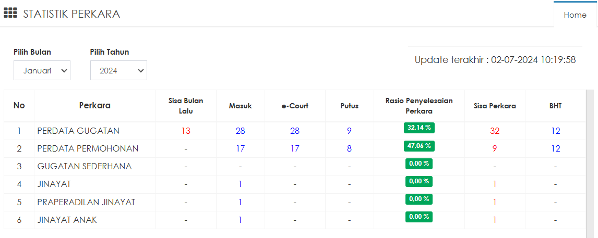Viewport: 598px width, 238px height.
Task: Click Perdata Gugatan Masuk value 28
Action: point(240,131)
